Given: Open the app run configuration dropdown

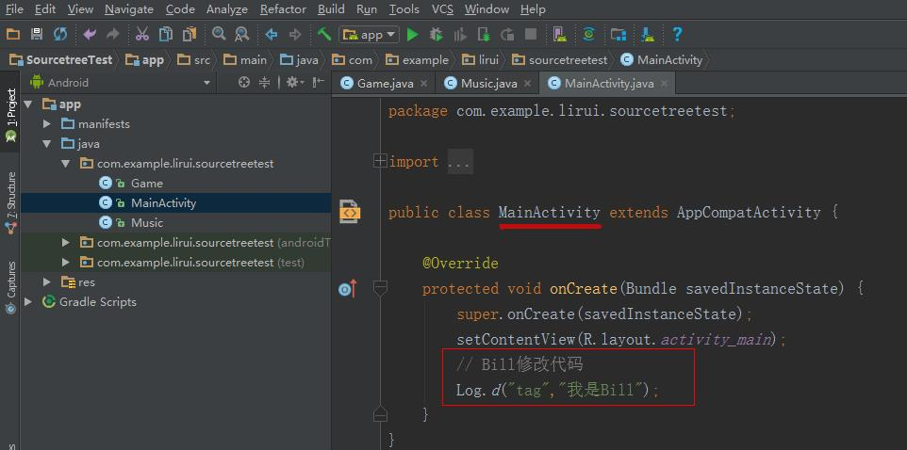Looking at the screenshot, I should click(369, 35).
